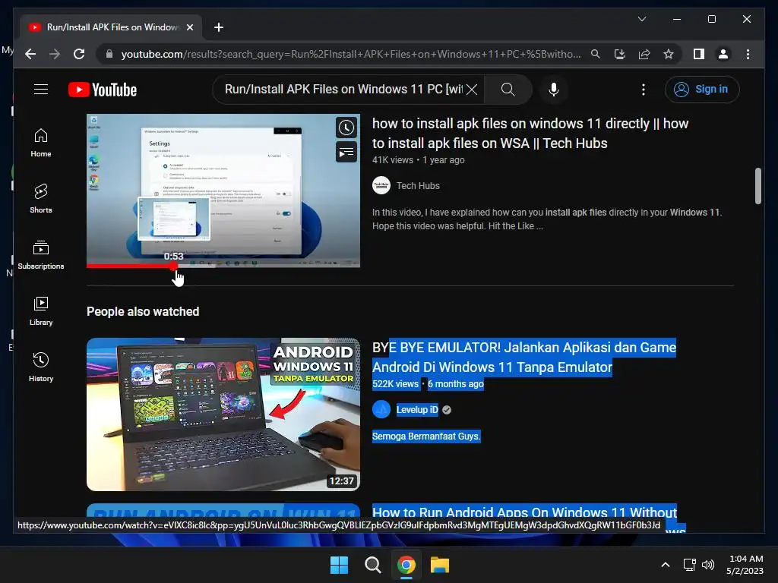Add video to Watch later clock icon
The image size is (778, 583).
click(346, 128)
